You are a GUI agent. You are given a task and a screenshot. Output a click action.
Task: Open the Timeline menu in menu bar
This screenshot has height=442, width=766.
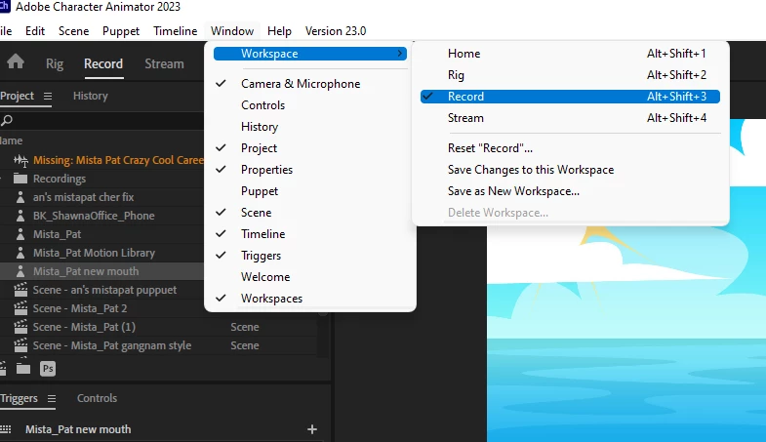(176, 31)
